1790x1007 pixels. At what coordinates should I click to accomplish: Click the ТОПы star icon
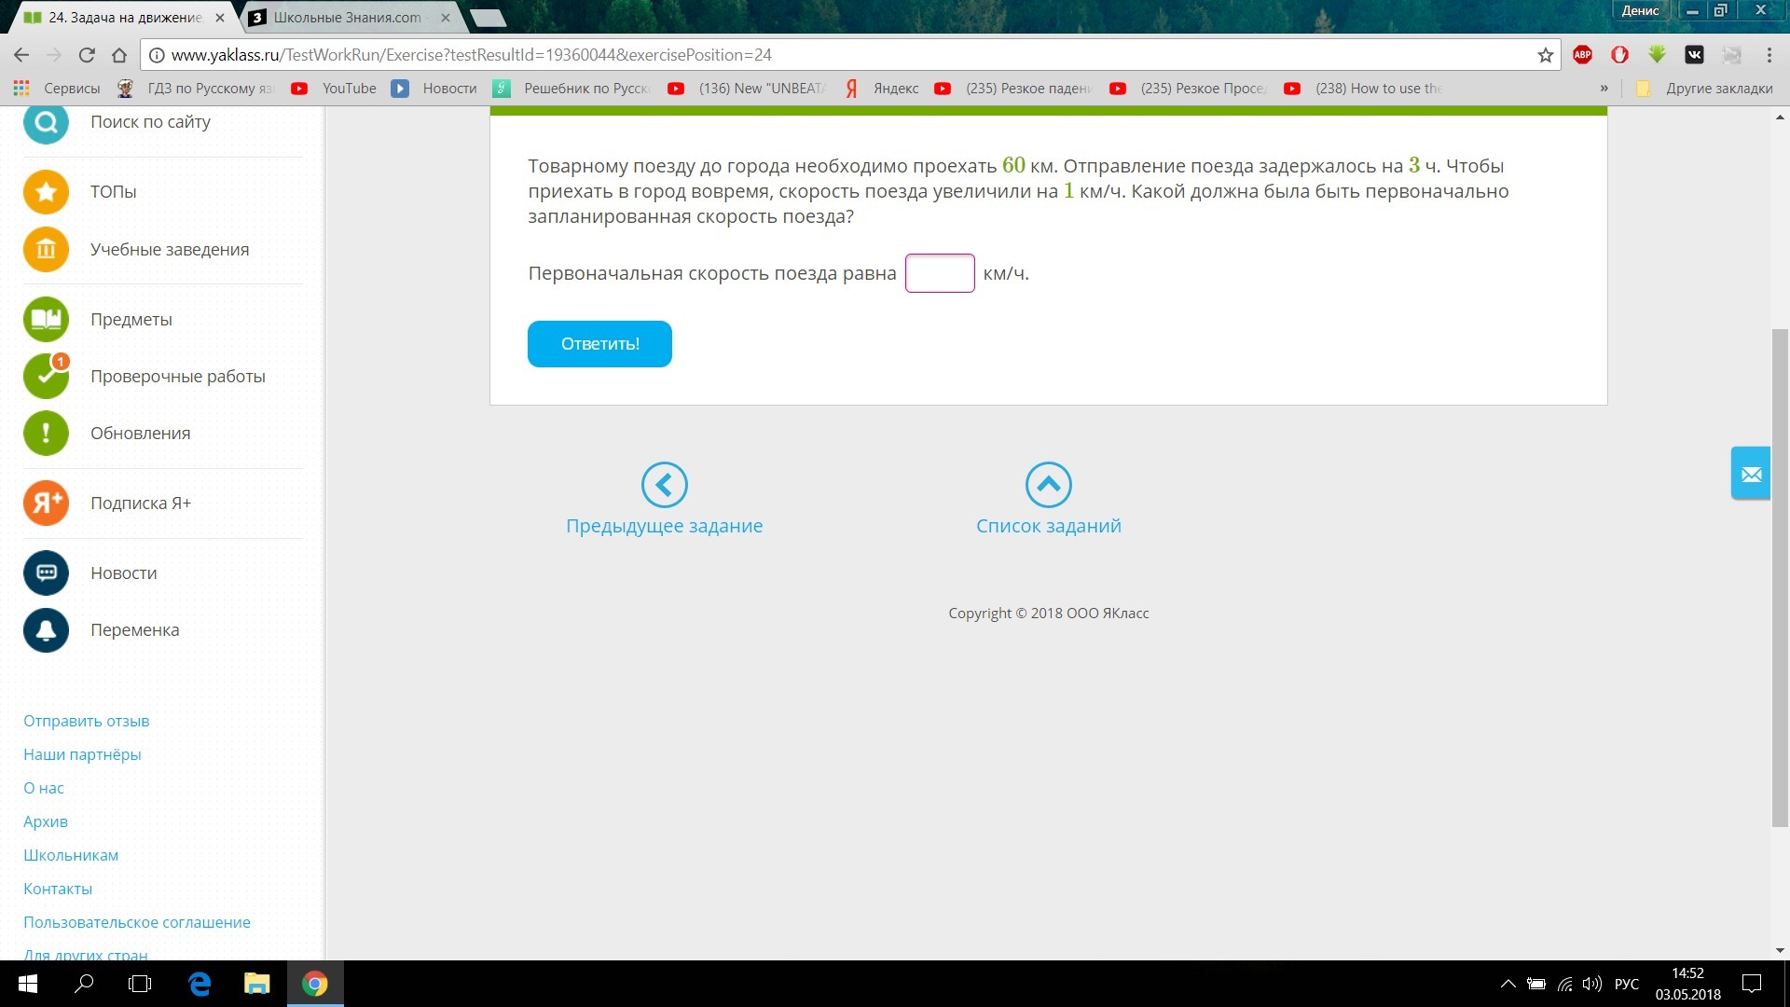[46, 192]
